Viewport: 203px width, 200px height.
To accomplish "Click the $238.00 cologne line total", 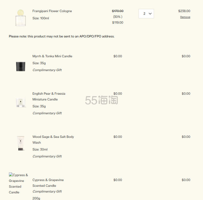I will (184, 11).
